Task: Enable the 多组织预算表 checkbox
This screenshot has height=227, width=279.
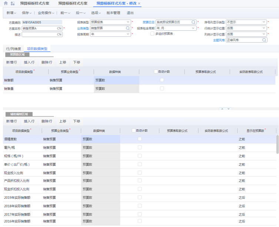Action: [152, 34]
